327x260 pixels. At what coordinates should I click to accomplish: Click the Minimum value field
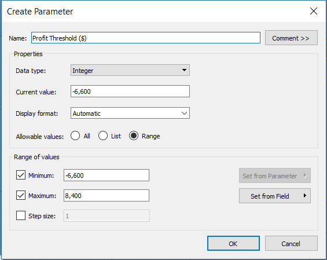point(106,175)
